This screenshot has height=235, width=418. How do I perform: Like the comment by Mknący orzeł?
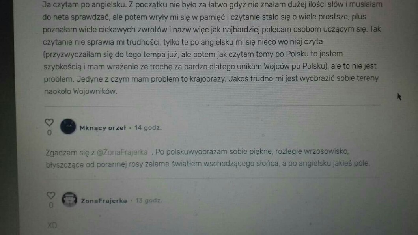coord(49,123)
